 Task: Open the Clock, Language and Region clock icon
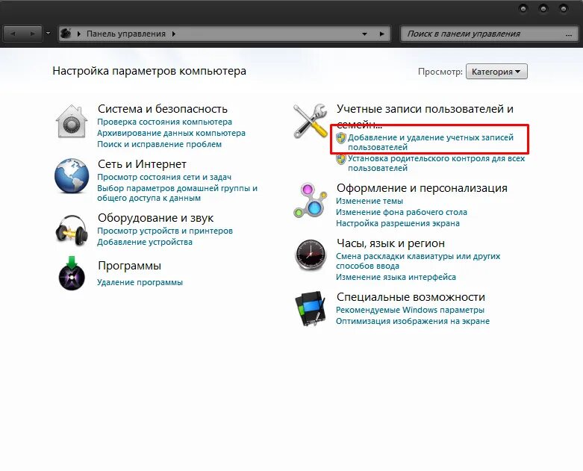pos(310,255)
